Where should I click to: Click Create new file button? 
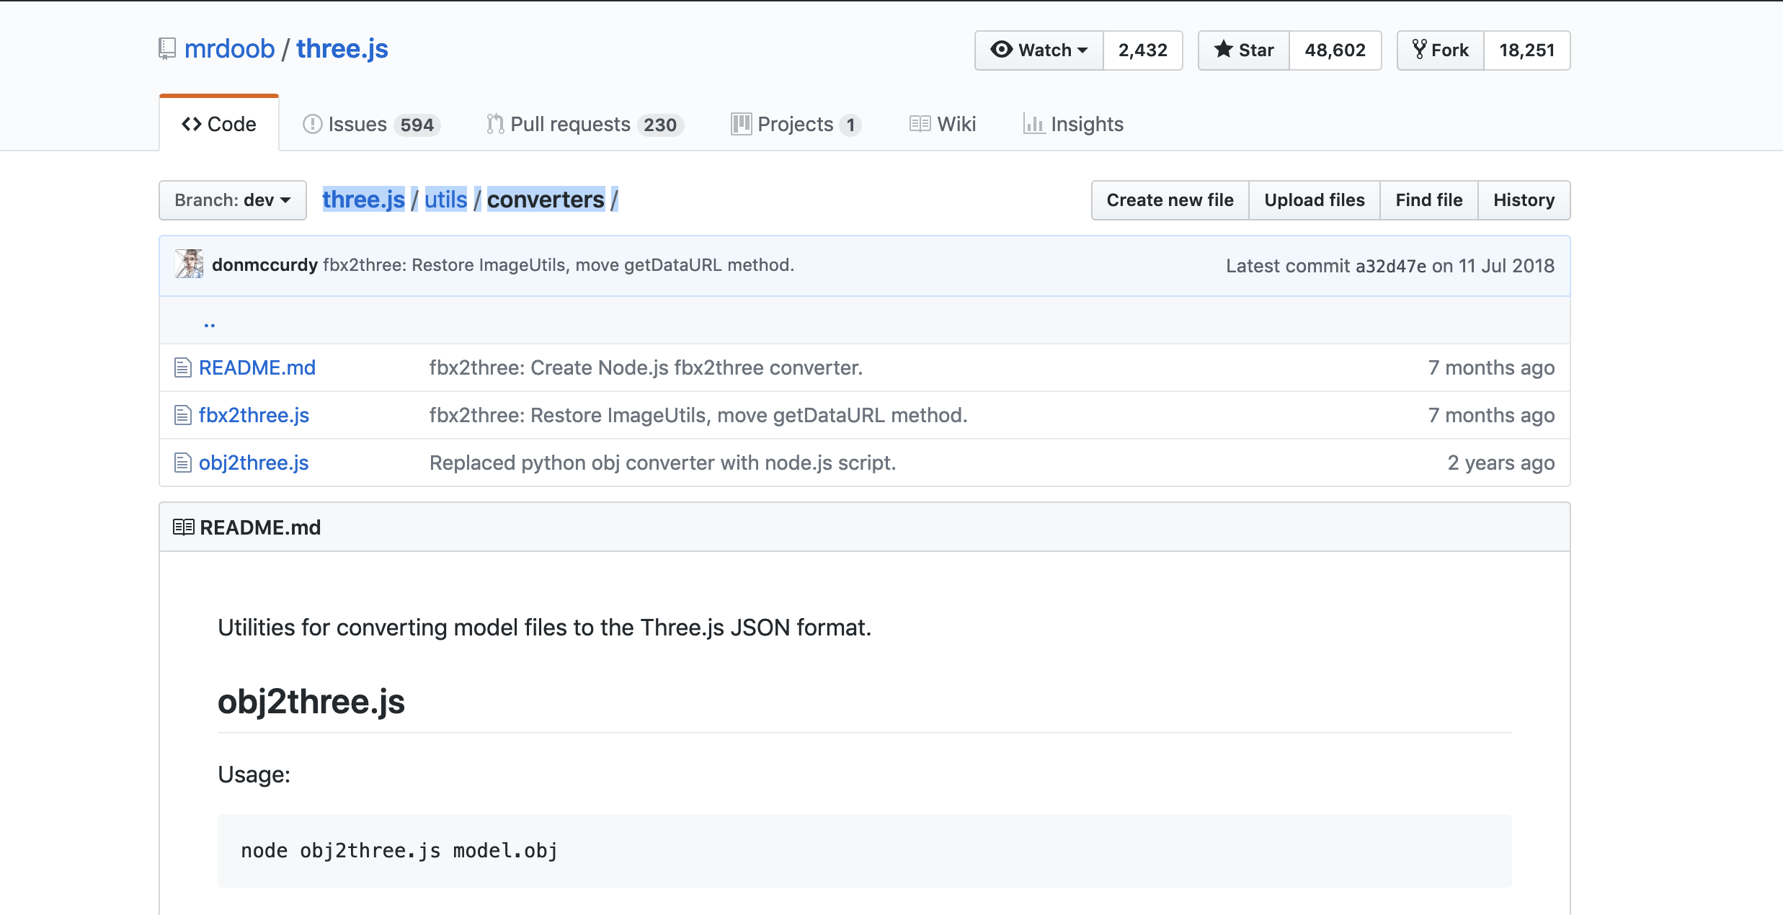[1170, 200]
